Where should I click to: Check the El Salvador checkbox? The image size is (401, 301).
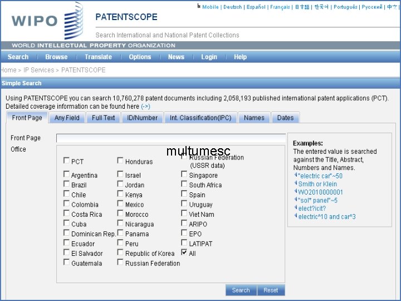coord(66,253)
